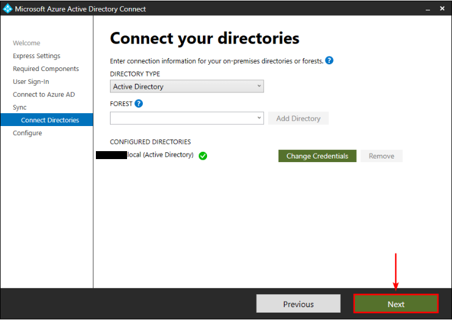The height and width of the screenshot is (320, 452).
Task: Click Change Credentials button
Action: point(318,156)
